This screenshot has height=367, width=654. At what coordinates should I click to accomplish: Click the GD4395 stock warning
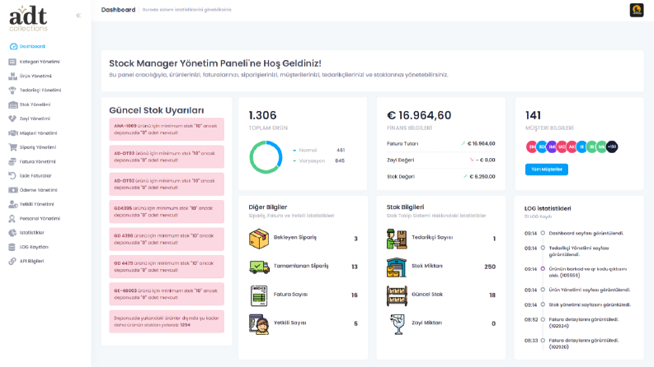(x=167, y=211)
